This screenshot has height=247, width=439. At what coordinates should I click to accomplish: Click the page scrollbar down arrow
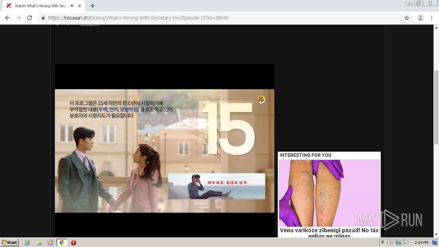436,235
